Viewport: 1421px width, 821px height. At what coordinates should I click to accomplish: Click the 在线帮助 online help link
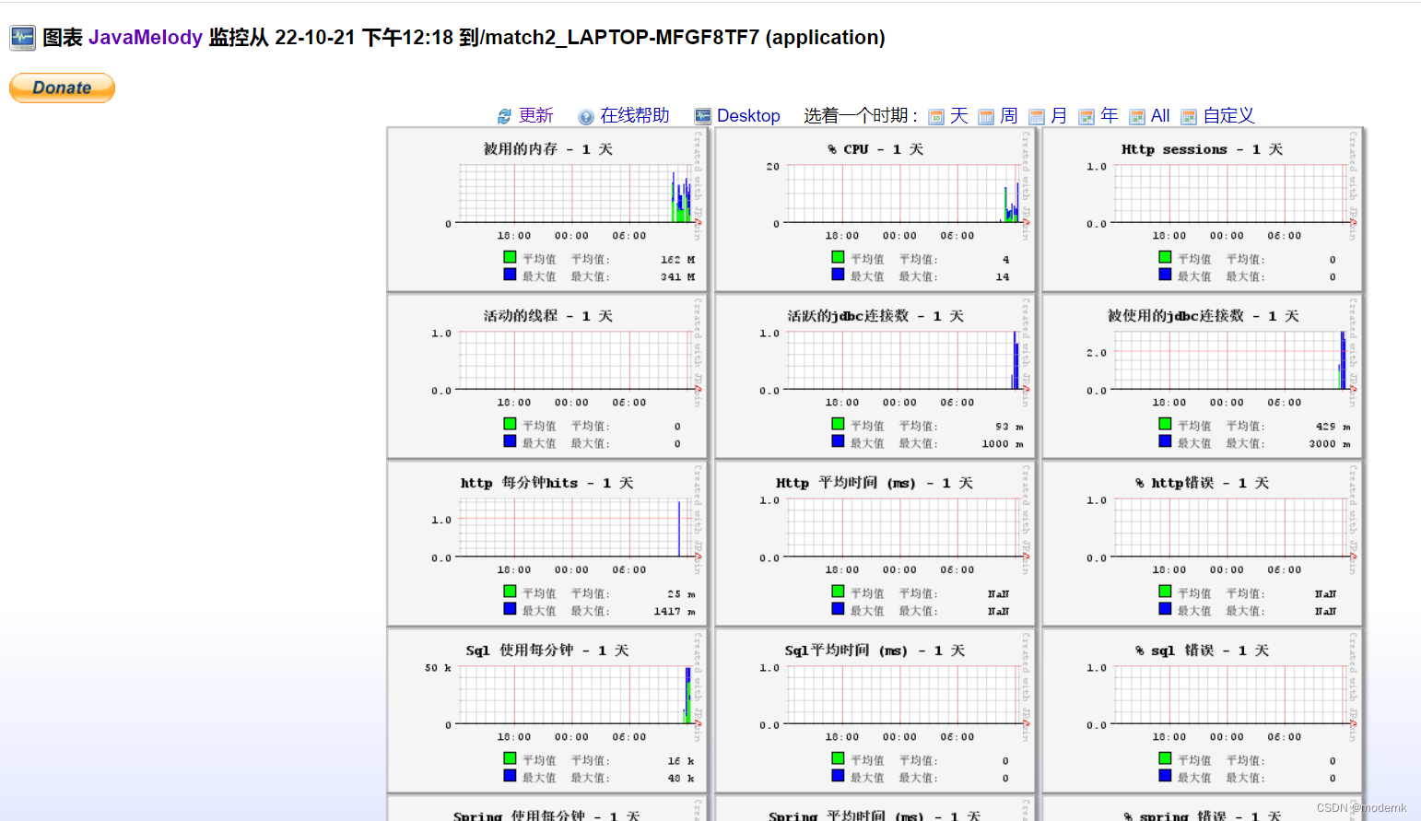pyautogui.click(x=634, y=116)
